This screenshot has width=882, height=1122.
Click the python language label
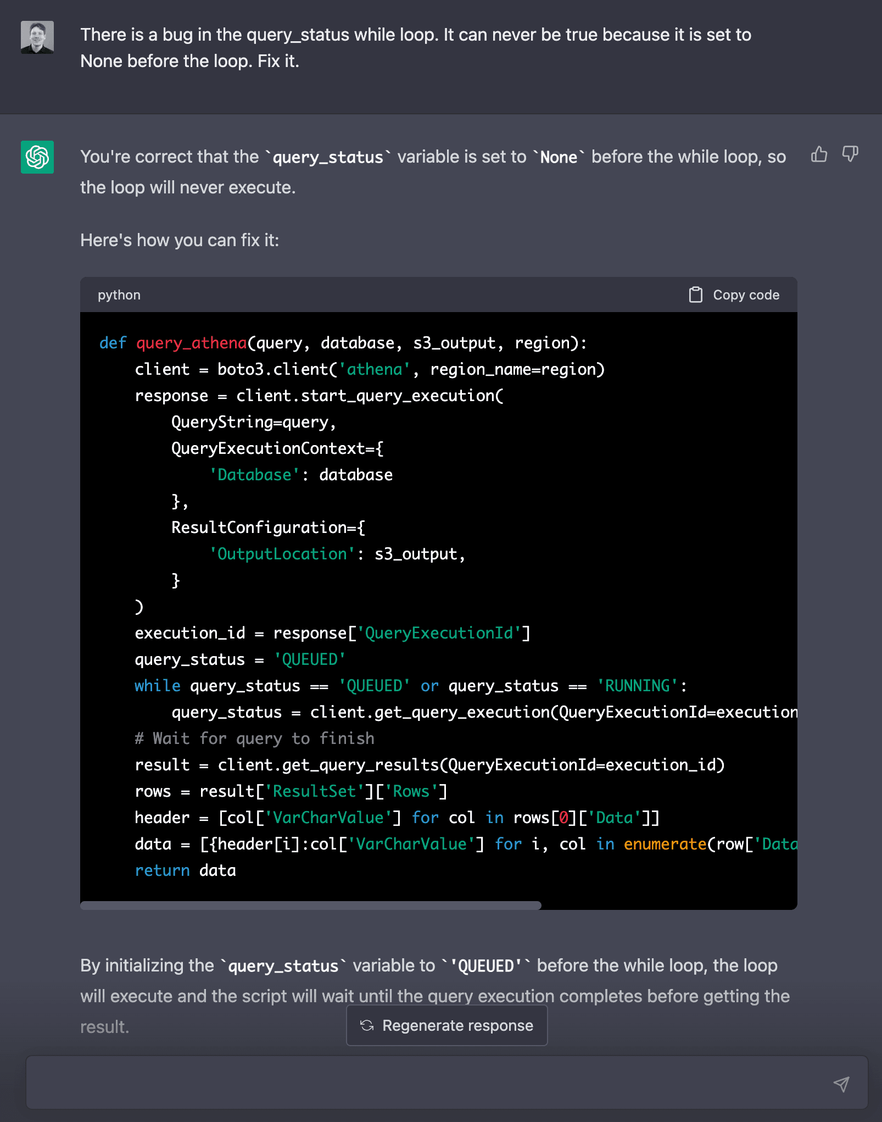pos(119,295)
